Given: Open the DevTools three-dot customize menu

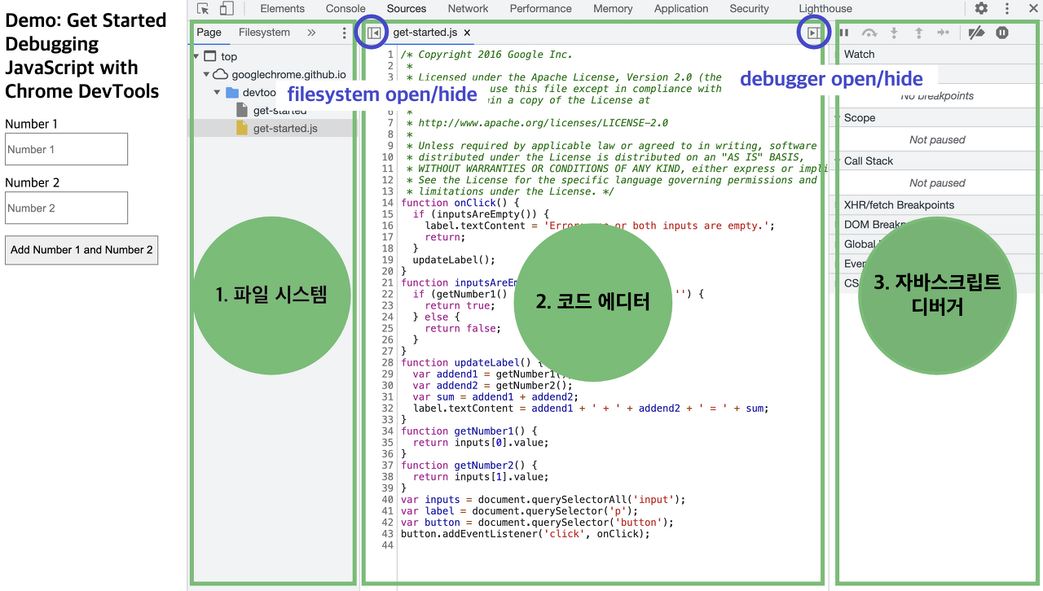Looking at the screenshot, I should [x=1007, y=8].
